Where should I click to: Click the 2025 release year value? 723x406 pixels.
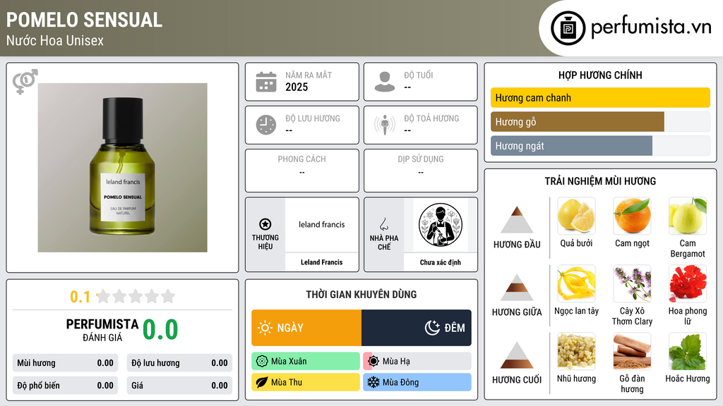click(x=297, y=87)
